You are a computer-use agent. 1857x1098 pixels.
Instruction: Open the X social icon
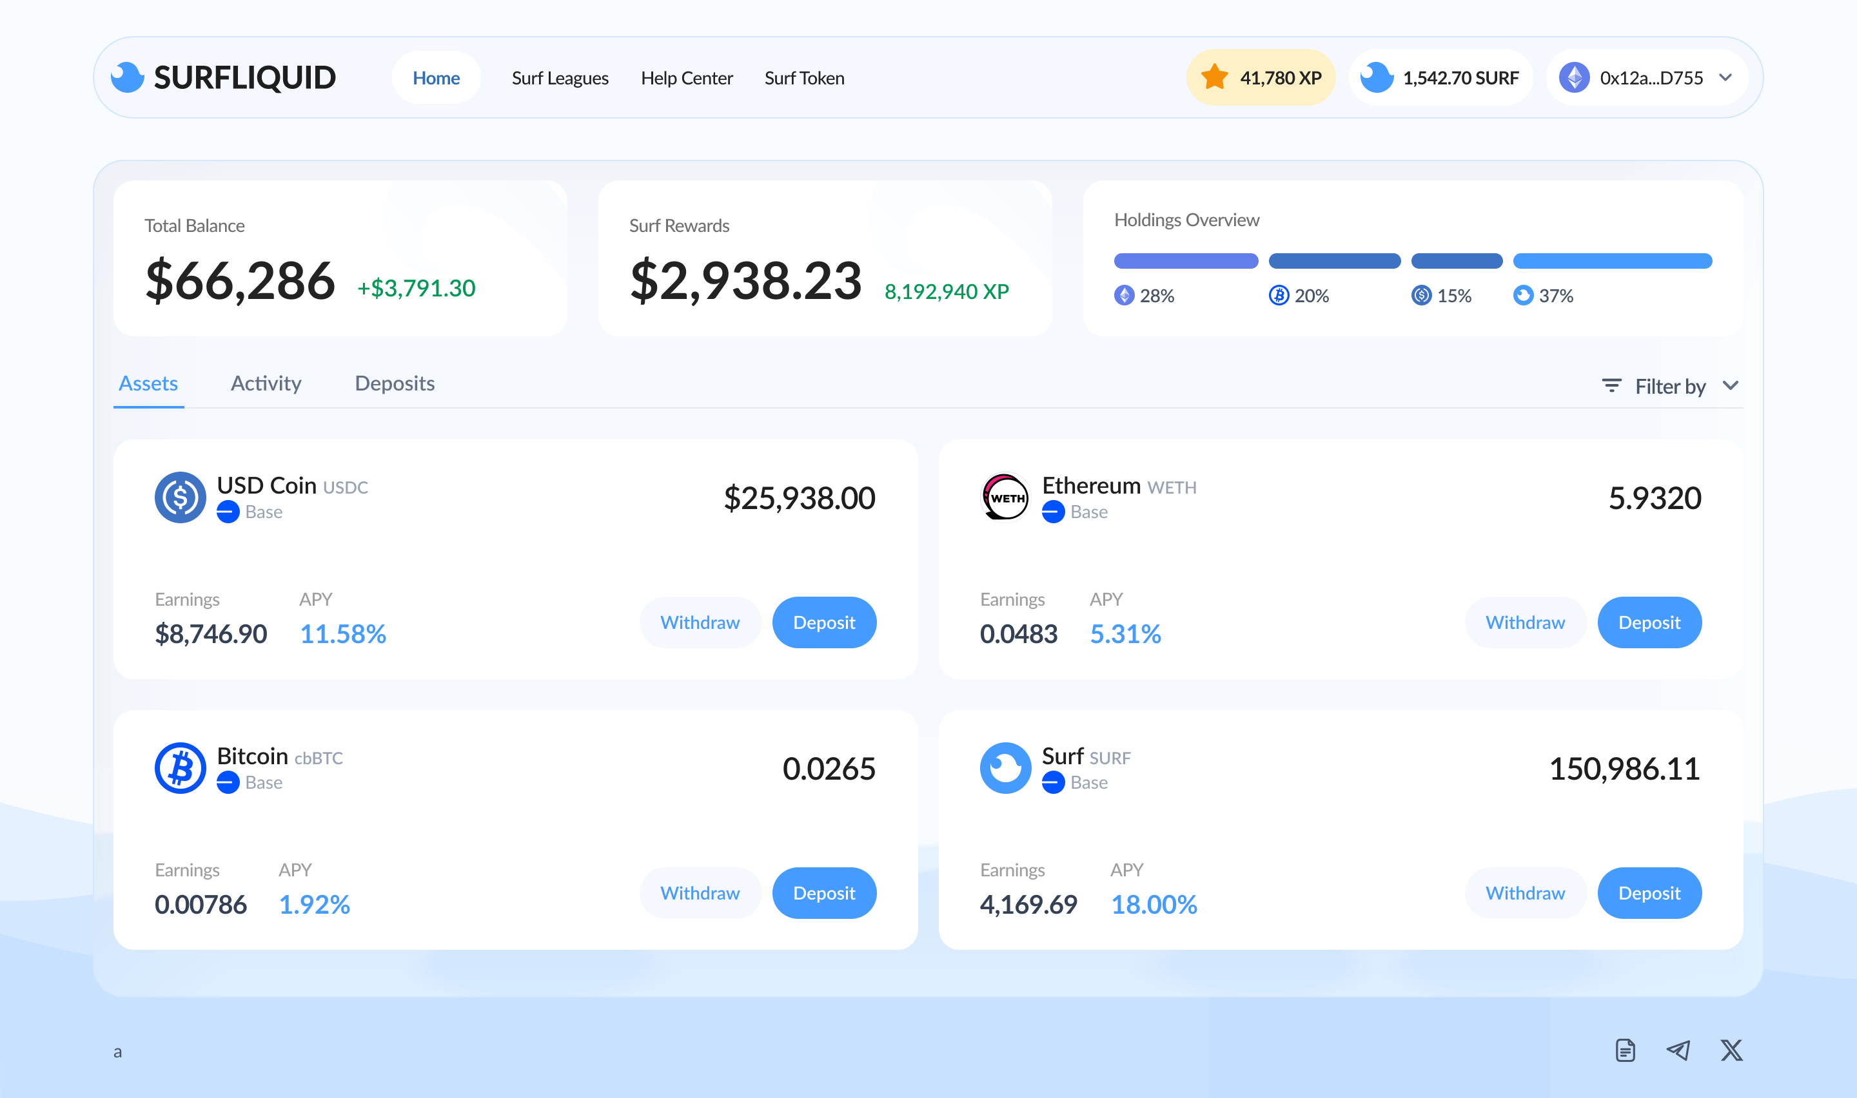(x=1731, y=1050)
